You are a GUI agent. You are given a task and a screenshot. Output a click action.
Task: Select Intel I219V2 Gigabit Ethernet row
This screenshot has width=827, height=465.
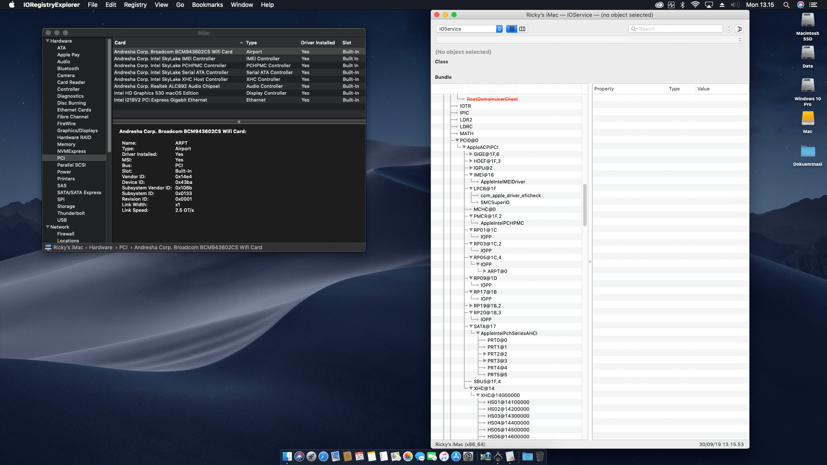[161, 100]
